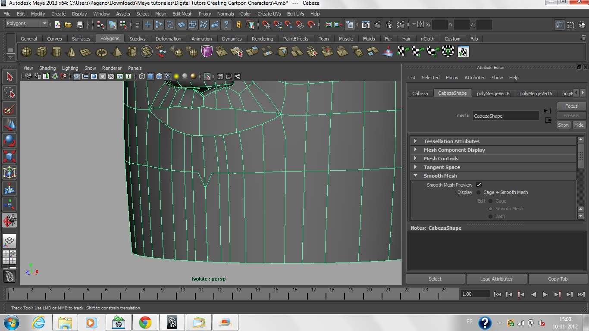The width and height of the screenshot is (589, 331).
Task: Switch to the polyMergeVert6 tab
Action: (493, 94)
